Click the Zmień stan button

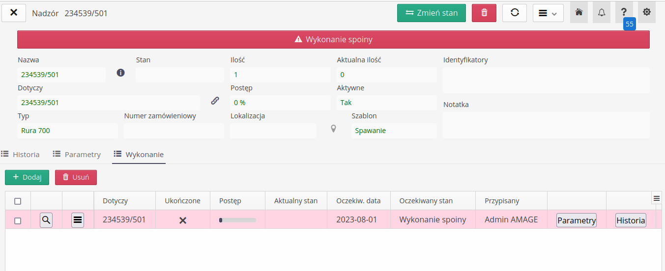click(432, 13)
